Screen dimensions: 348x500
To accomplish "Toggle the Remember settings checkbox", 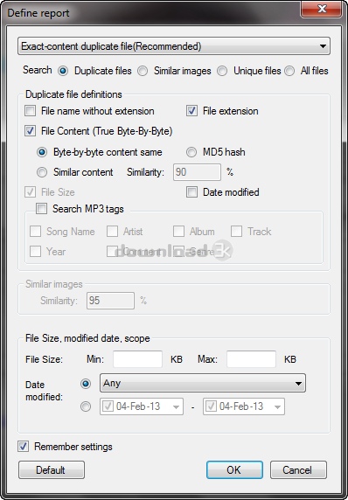I will [x=23, y=447].
